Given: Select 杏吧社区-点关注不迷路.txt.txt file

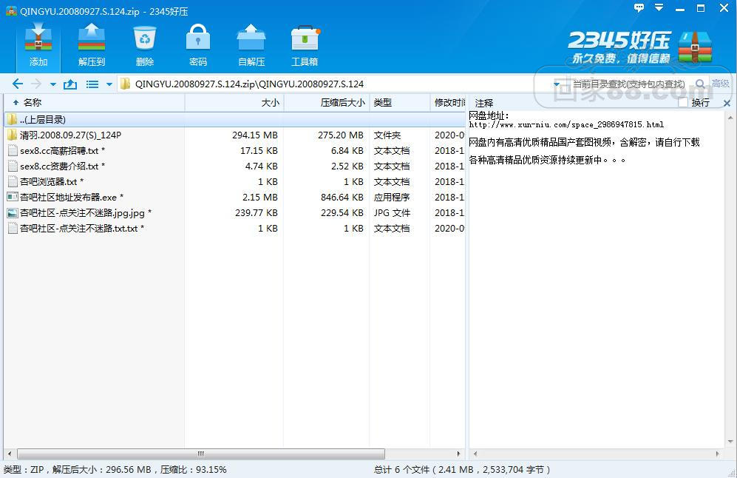Looking at the screenshot, I should coord(235,228).
